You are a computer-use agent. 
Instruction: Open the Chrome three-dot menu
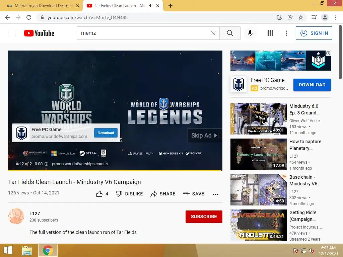point(336,17)
